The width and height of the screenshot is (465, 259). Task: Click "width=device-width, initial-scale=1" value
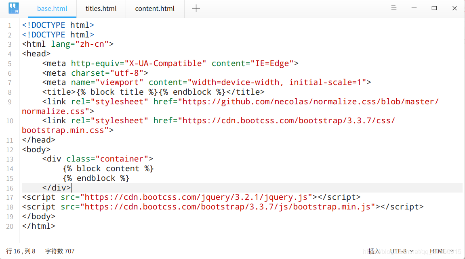click(x=277, y=82)
